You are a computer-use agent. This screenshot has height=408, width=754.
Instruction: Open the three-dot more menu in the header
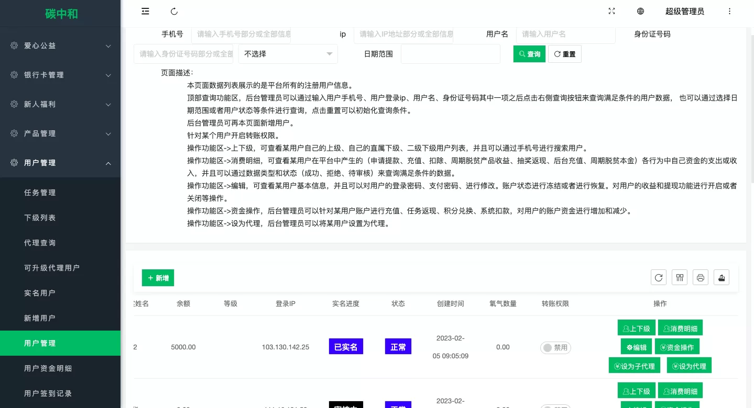coord(729,12)
